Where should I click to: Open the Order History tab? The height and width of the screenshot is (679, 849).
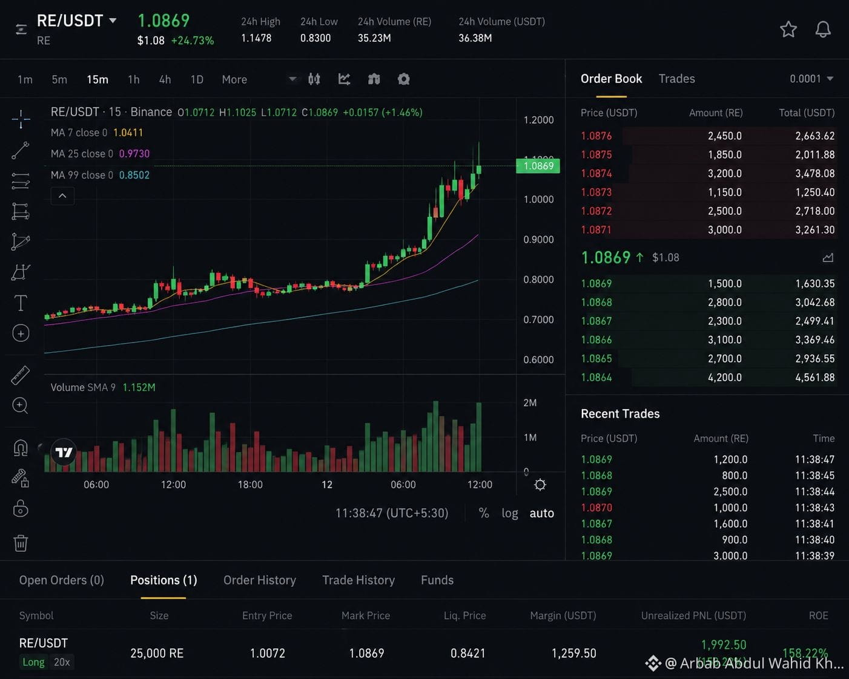tap(260, 580)
